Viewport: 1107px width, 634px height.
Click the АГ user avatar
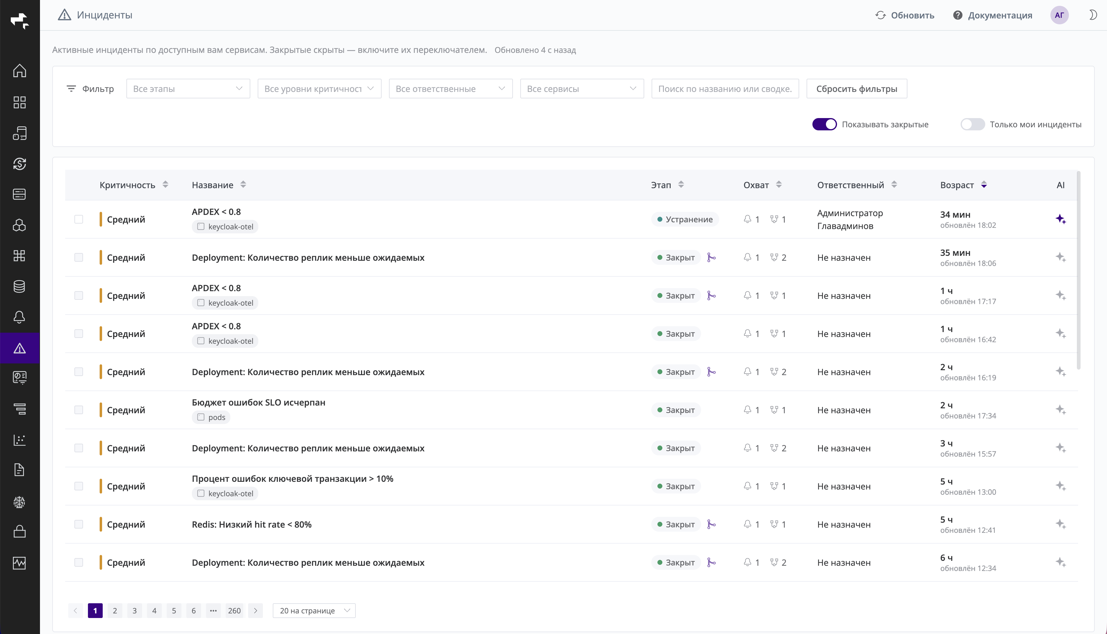[1060, 15]
